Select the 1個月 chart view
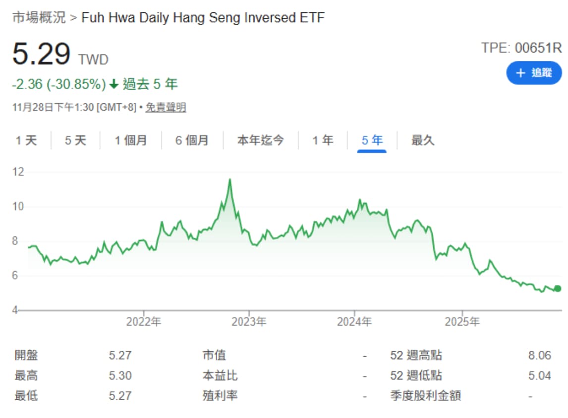Image resolution: width=568 pixels, height=418 pixels. 131,140
